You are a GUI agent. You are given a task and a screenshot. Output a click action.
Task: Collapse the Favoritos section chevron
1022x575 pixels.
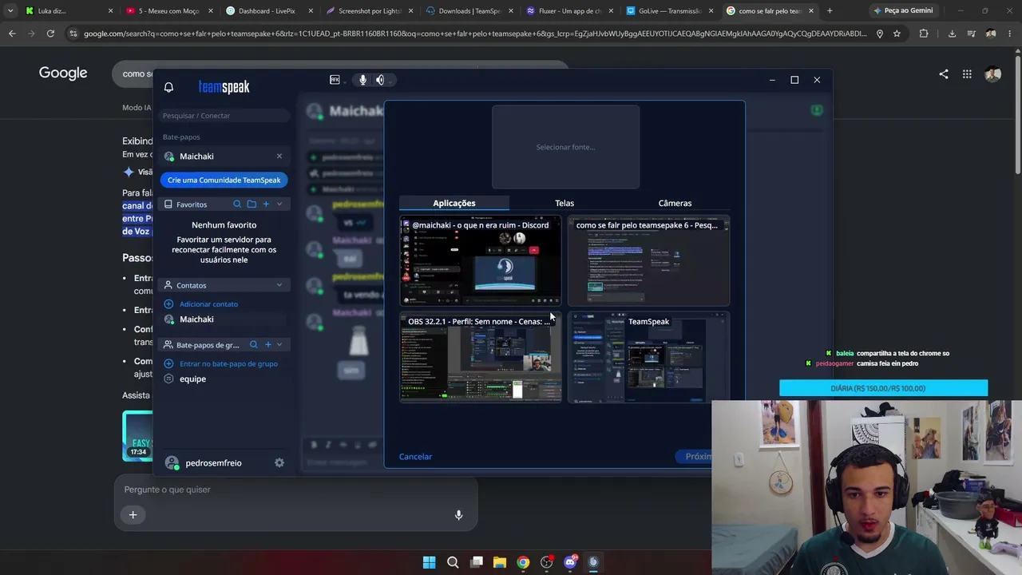279,204
